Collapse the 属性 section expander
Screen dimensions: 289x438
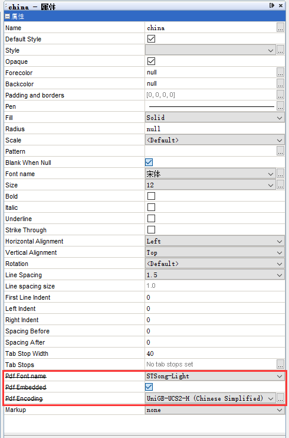pos(8,17)
